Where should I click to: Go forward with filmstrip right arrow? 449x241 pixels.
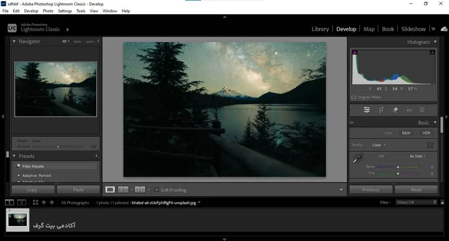coord(52,202)
